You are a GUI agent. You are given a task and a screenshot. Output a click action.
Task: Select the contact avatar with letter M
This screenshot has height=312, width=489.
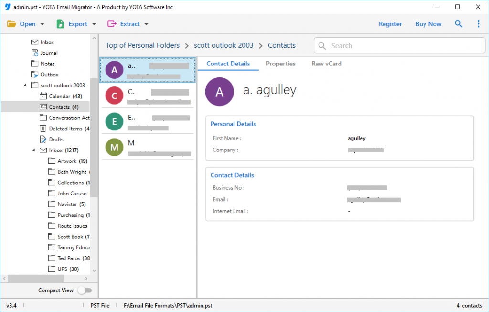pyautogui.click(x=114, y=147)
